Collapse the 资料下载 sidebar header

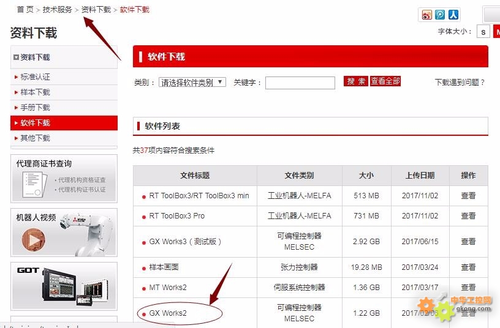point(64,58)
